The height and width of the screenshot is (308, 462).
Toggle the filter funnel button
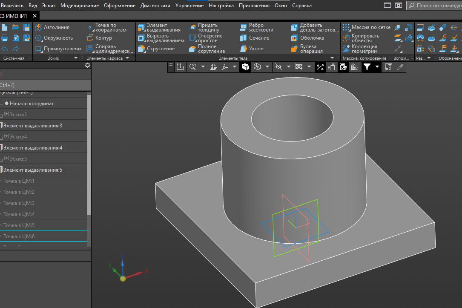tap(367, 67)
